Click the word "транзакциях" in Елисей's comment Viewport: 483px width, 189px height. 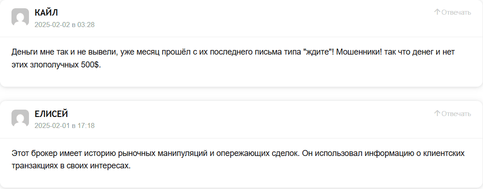(33, 166)
